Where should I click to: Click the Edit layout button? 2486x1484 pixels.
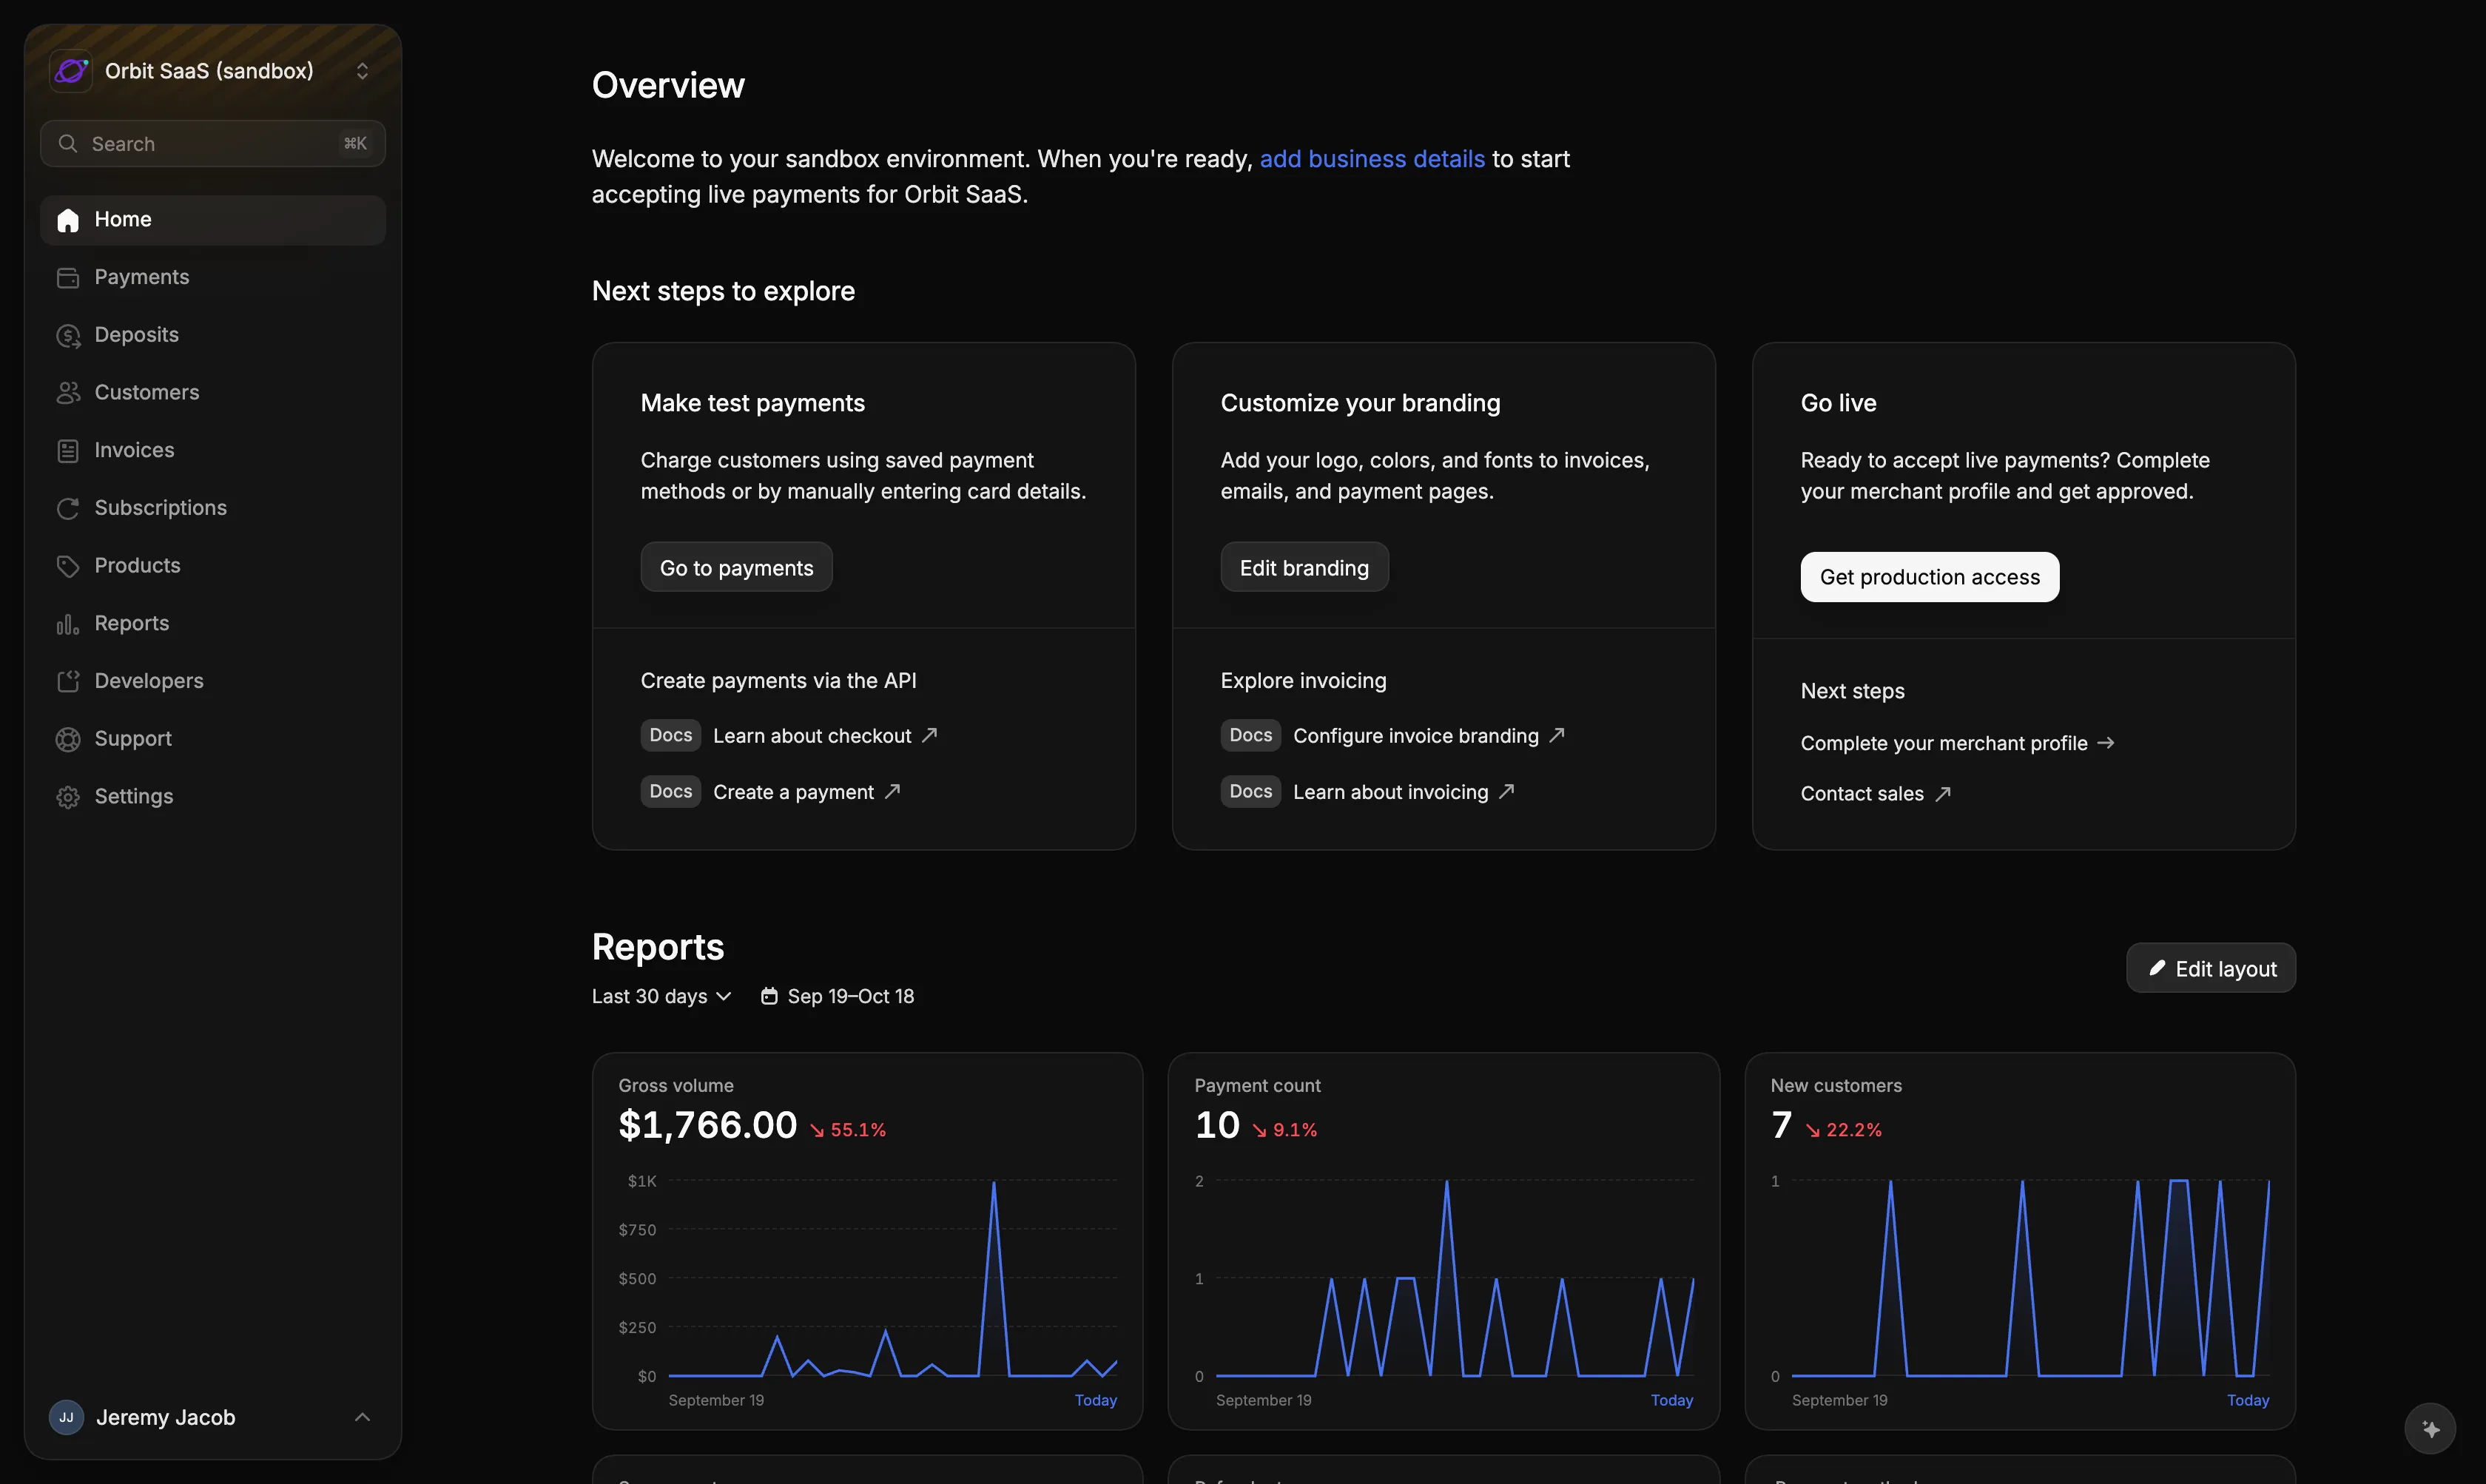pos(2210,968)
